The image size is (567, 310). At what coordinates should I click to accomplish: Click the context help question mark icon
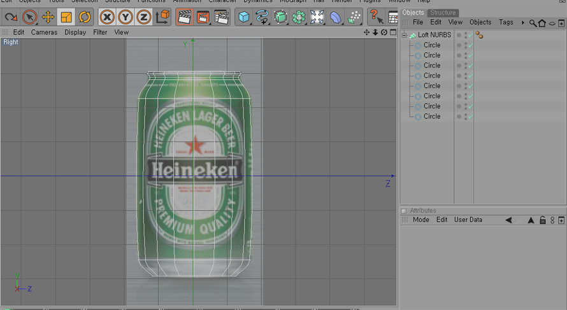point(376,17)
